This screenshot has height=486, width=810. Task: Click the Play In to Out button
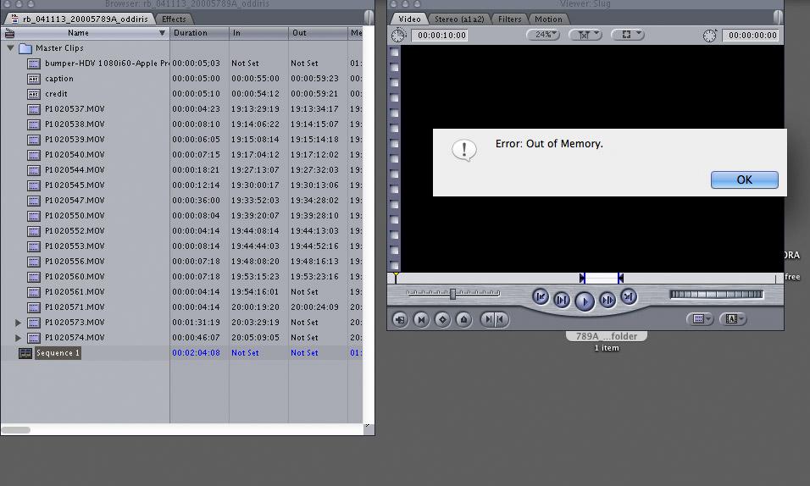[562, 299]
